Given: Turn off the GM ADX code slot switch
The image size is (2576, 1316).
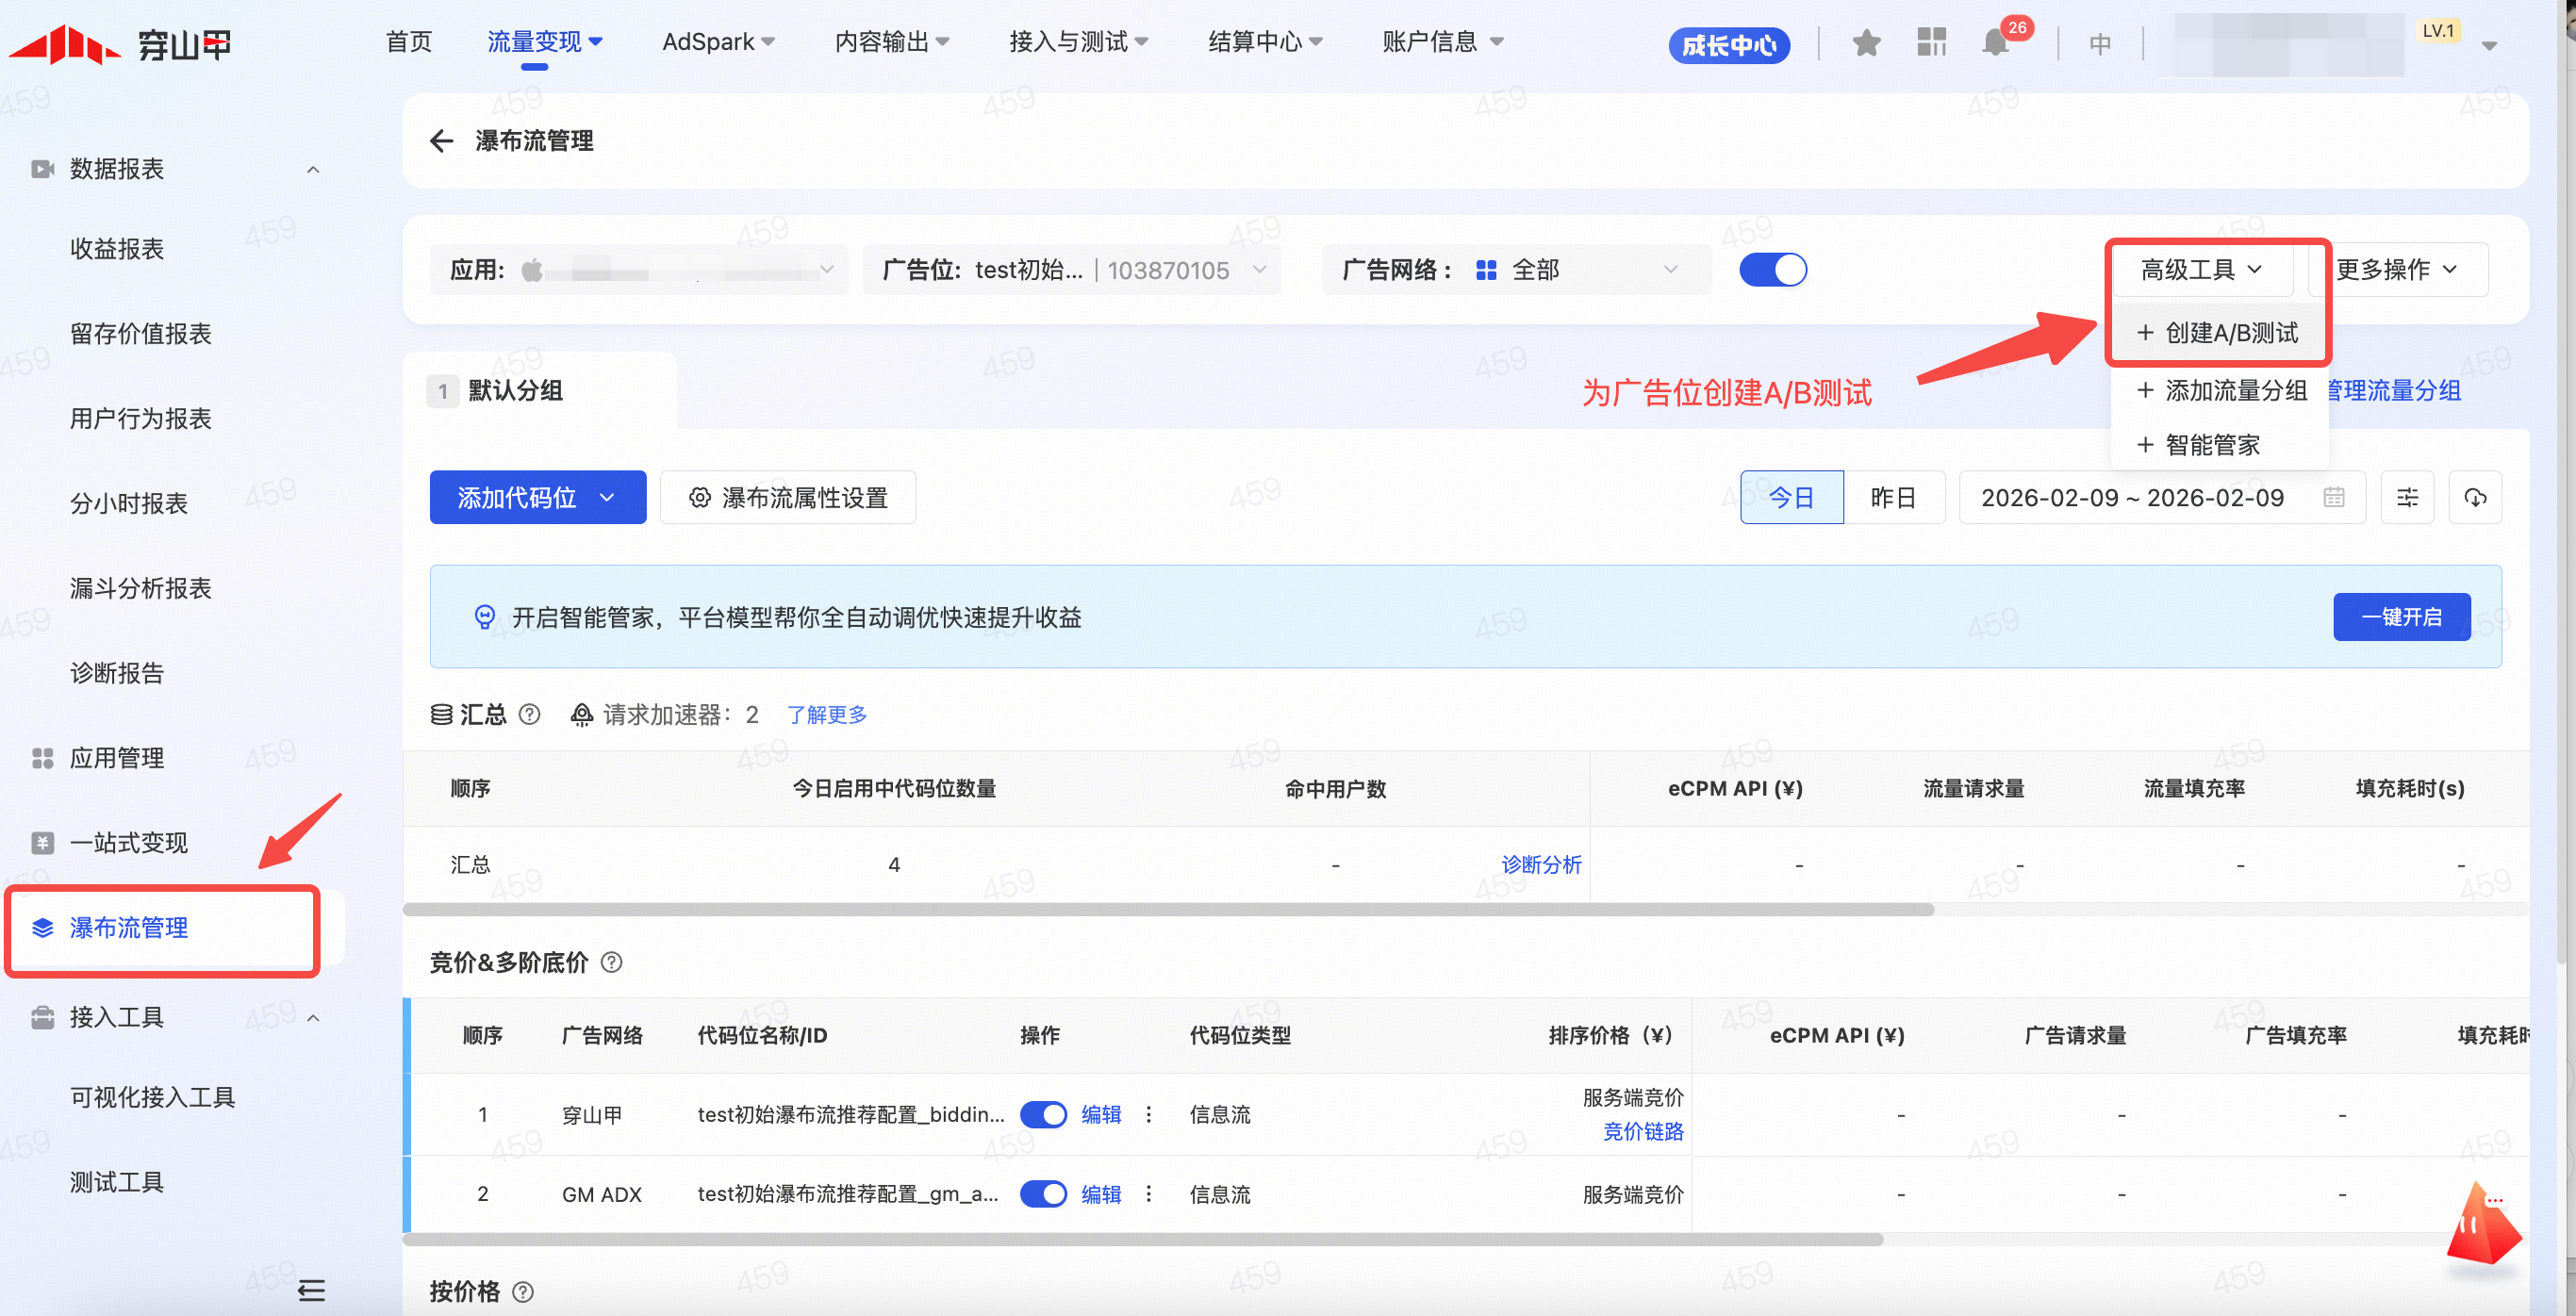Looking at the screenshot, I should point(1043,1194).
